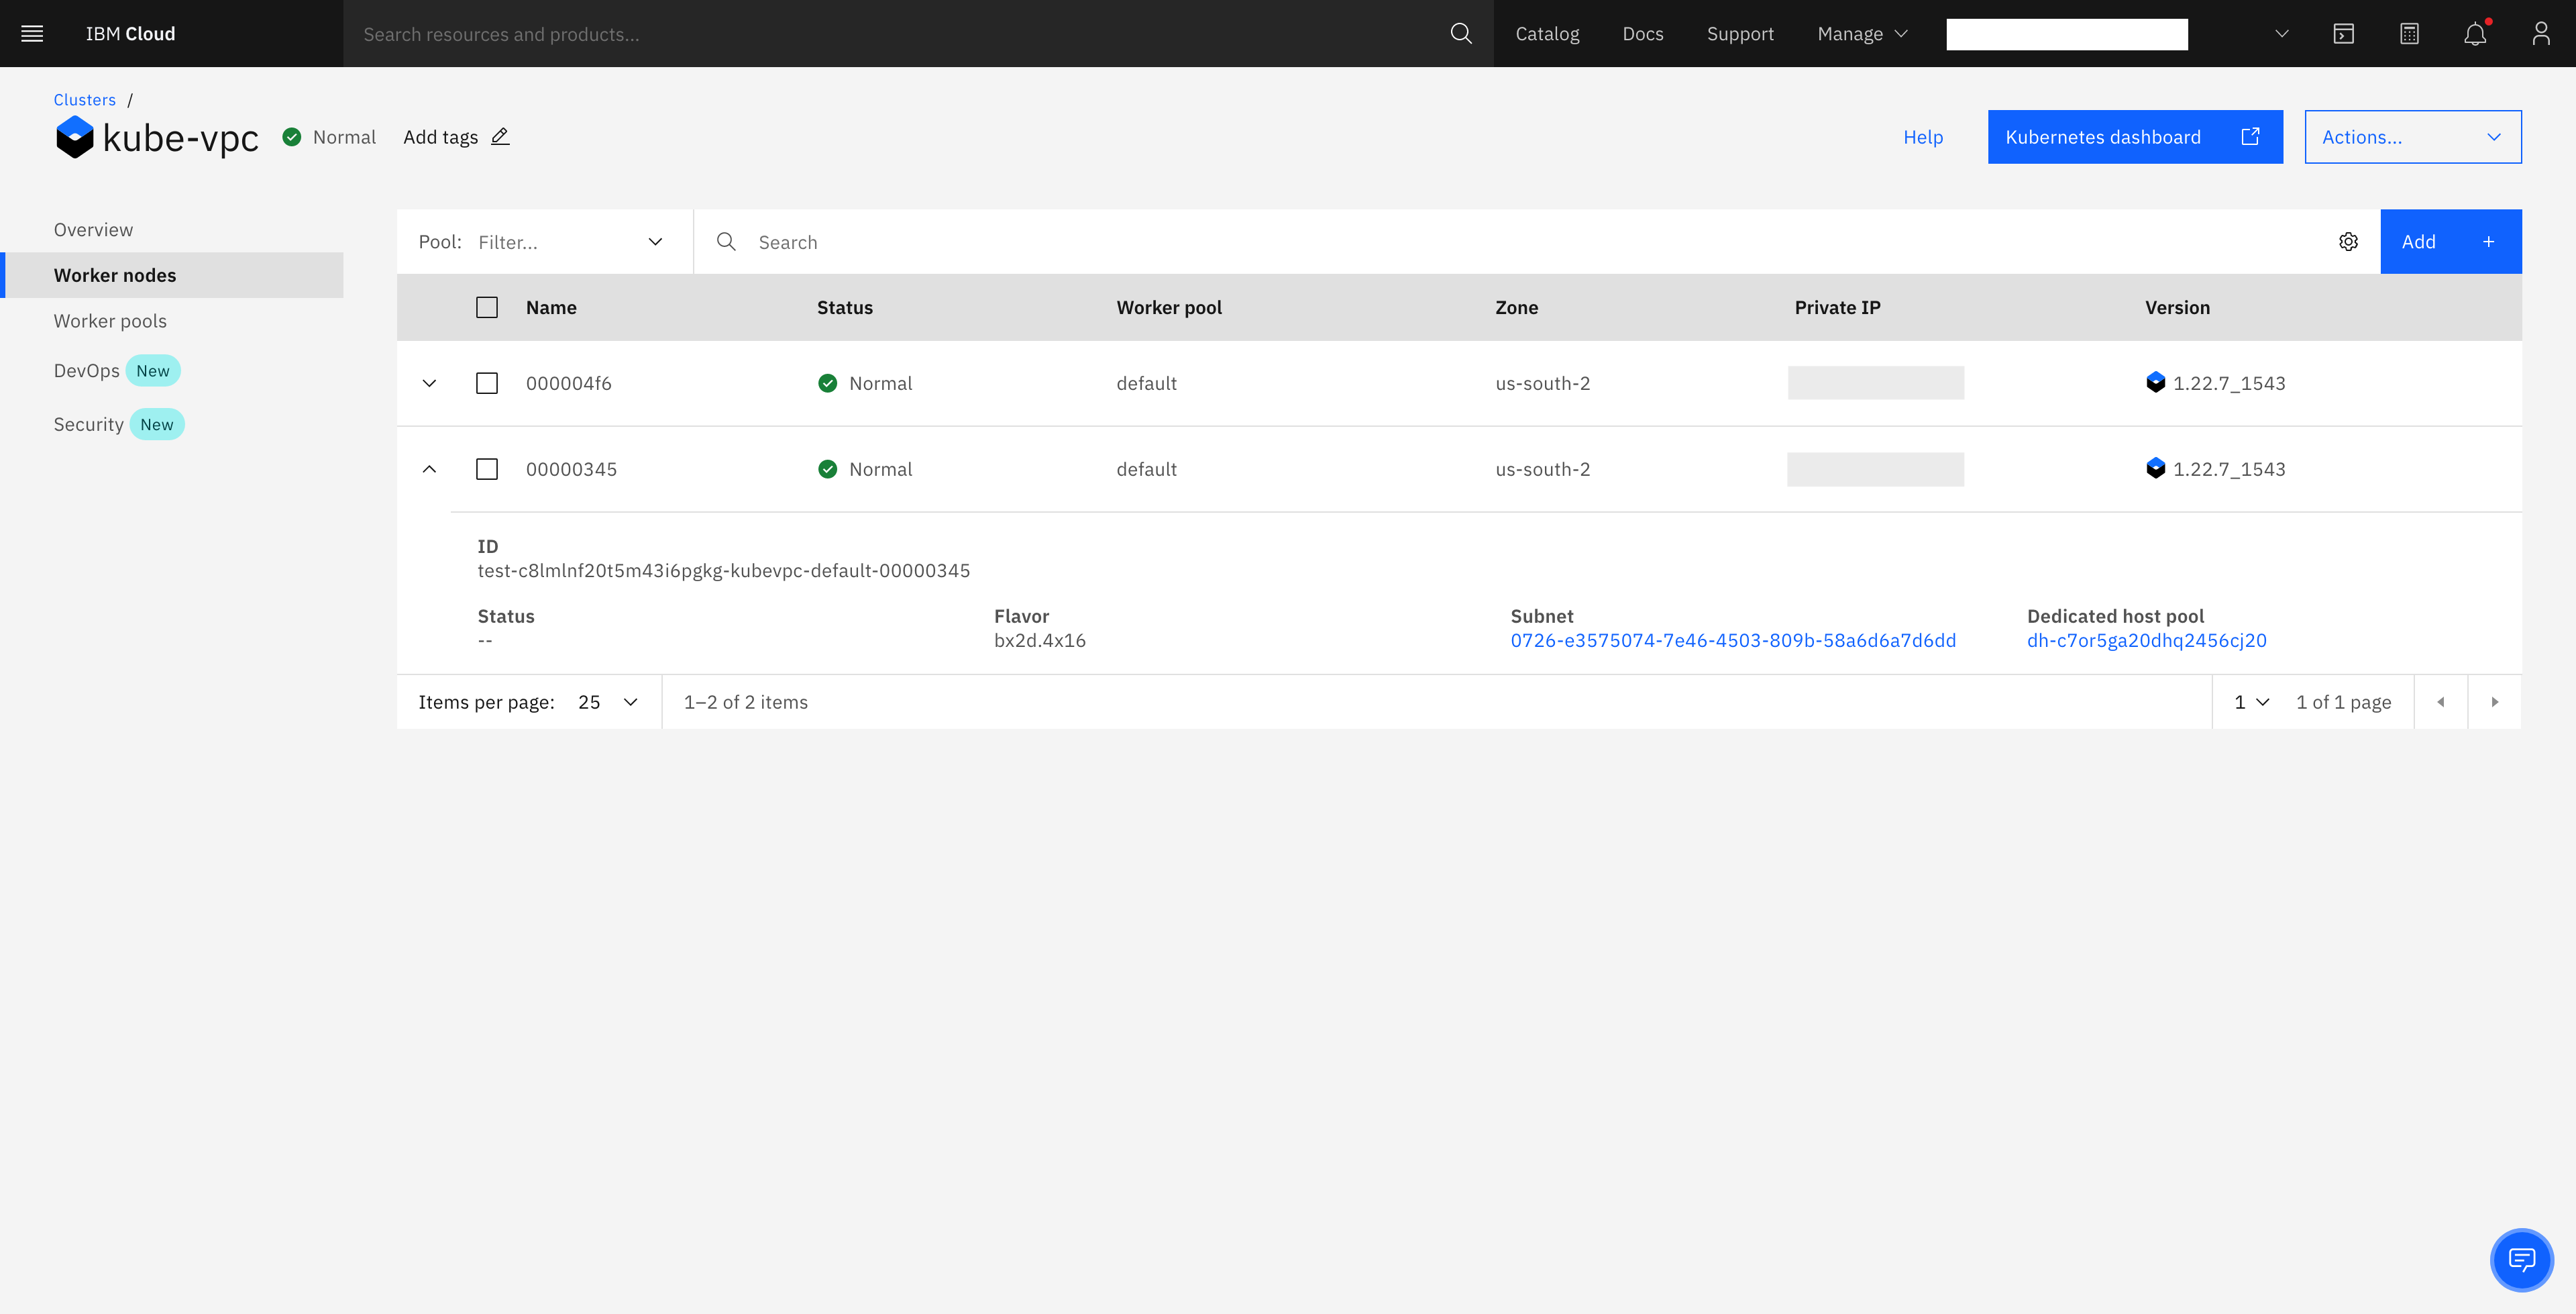Change the Items per page dropdown
2576x1314 pixels.
(x=608, y=701)
